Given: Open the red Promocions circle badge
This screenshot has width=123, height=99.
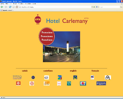Looking at the screenshot, I should click(47, 36).
